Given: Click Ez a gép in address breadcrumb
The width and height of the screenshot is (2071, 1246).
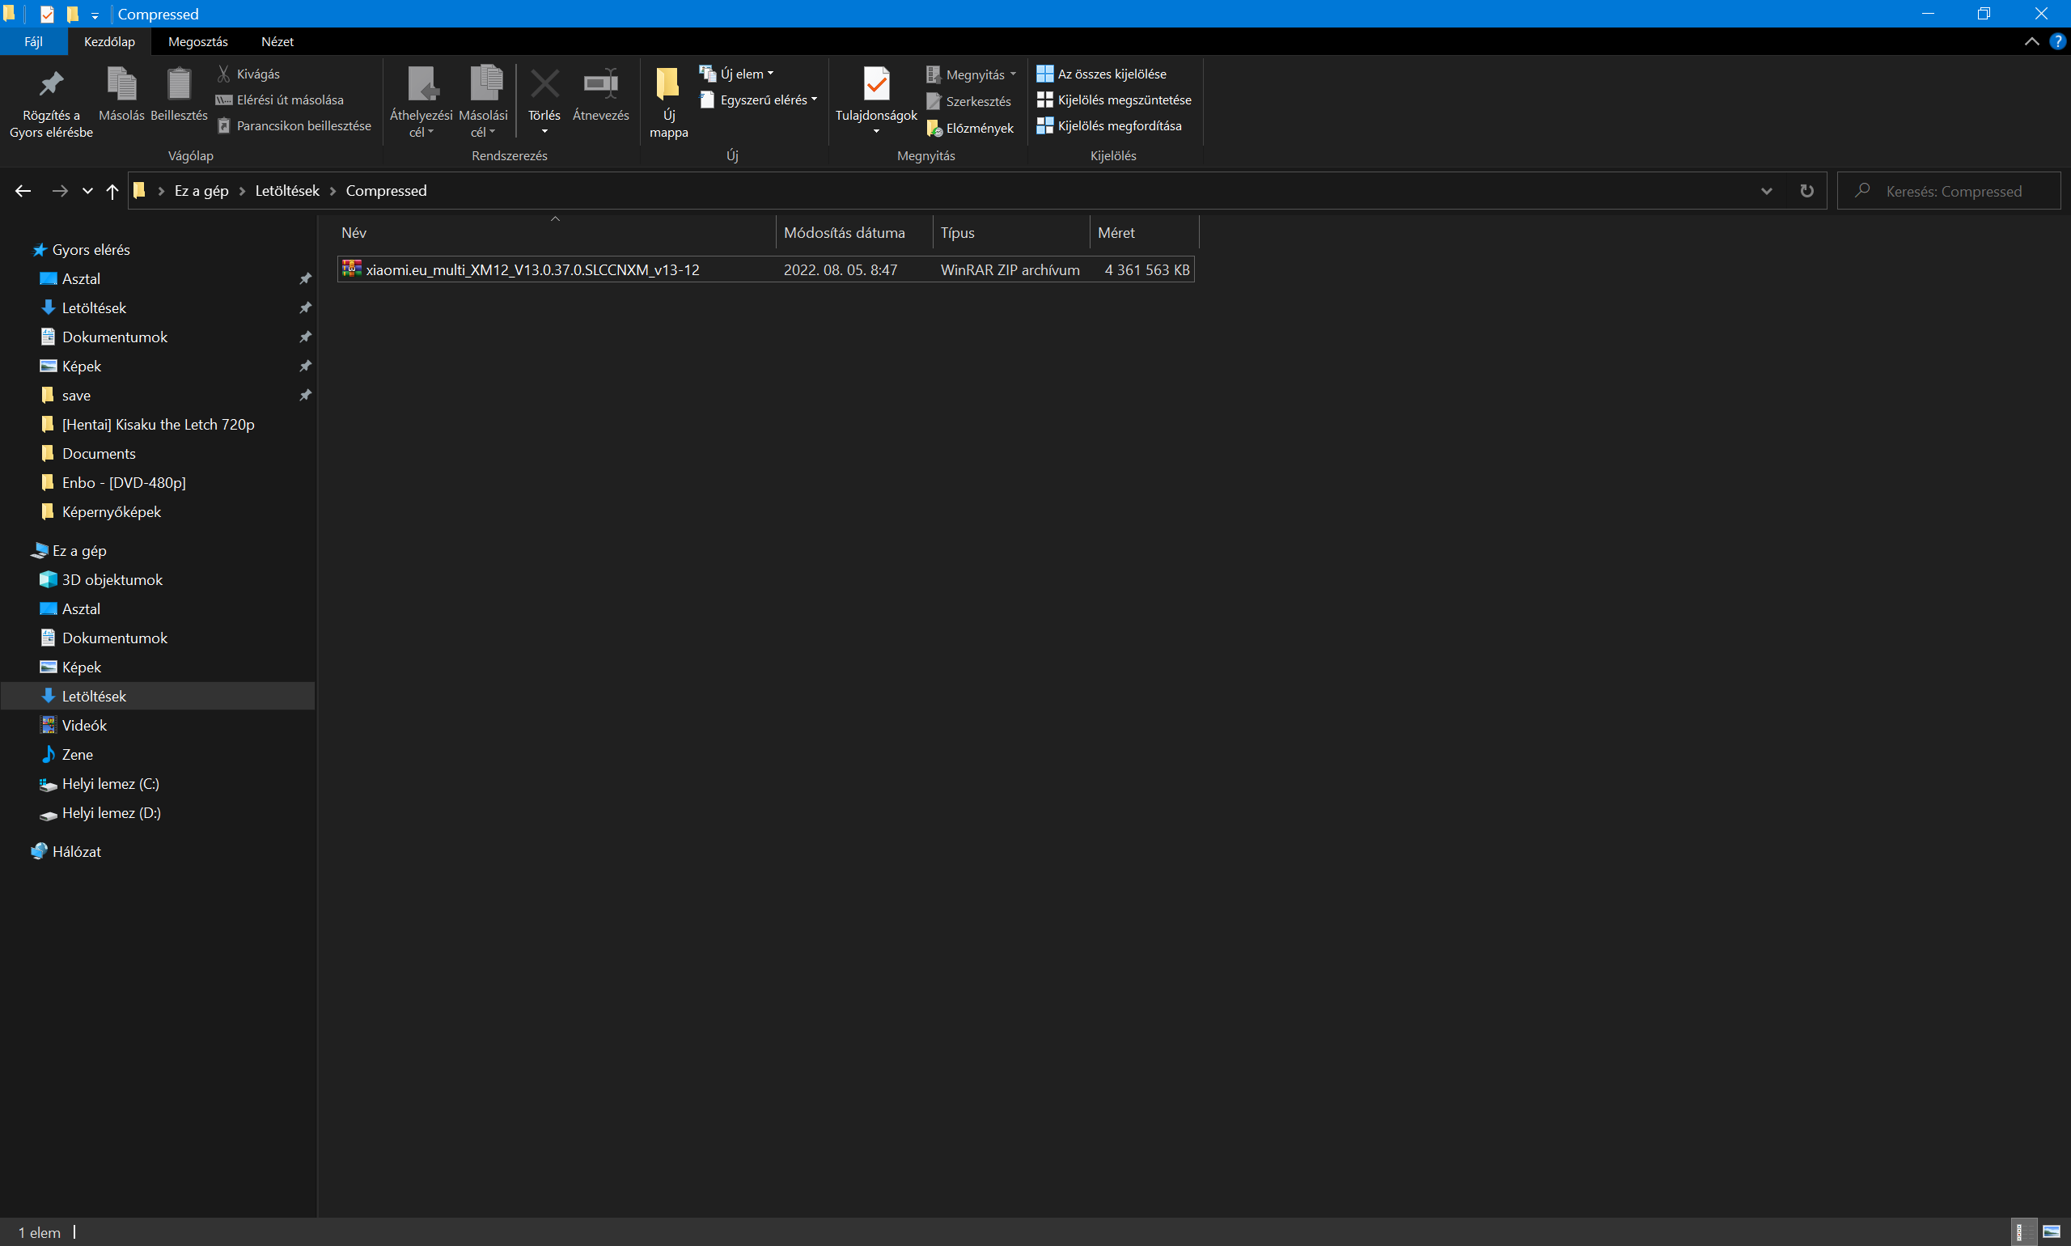Looking at the screenshot, I should coord(201,191).
